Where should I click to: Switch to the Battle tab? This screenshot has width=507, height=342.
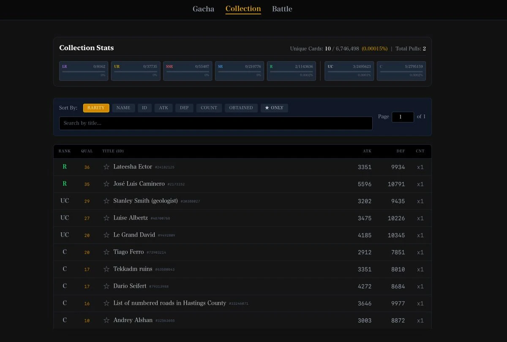[x=282, y=9]
